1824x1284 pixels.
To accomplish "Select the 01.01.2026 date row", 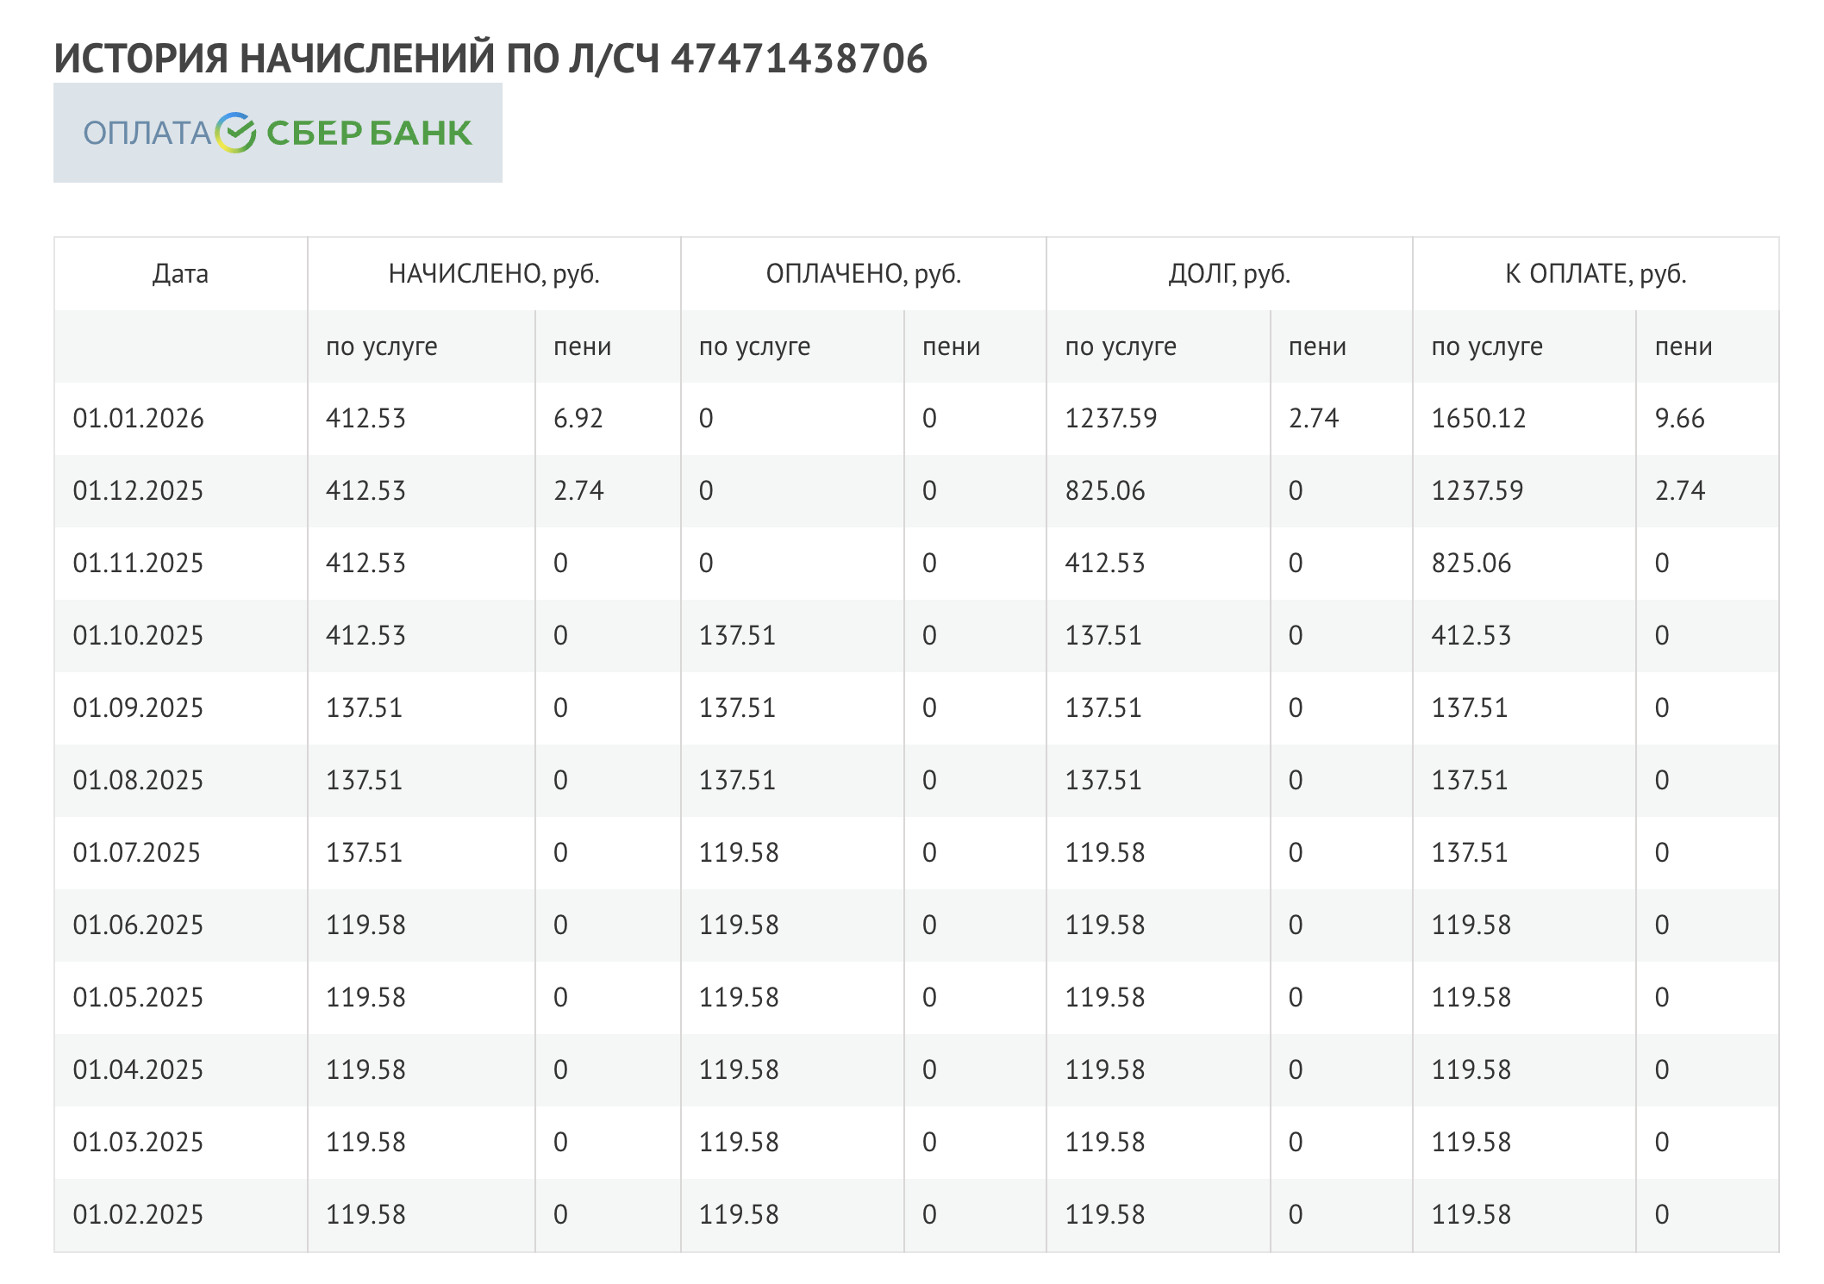I will click(138, 419).
